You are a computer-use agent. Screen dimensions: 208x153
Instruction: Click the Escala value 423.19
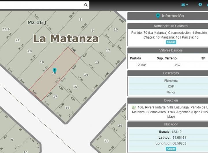click(x=177, y=132)
